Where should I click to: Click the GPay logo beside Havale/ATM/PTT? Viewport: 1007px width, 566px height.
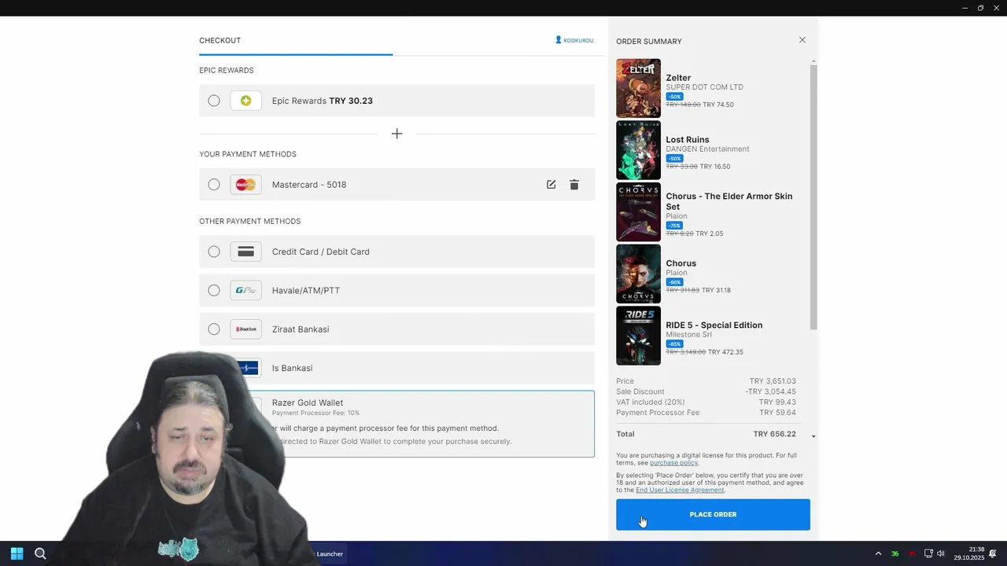click(245, 290)
